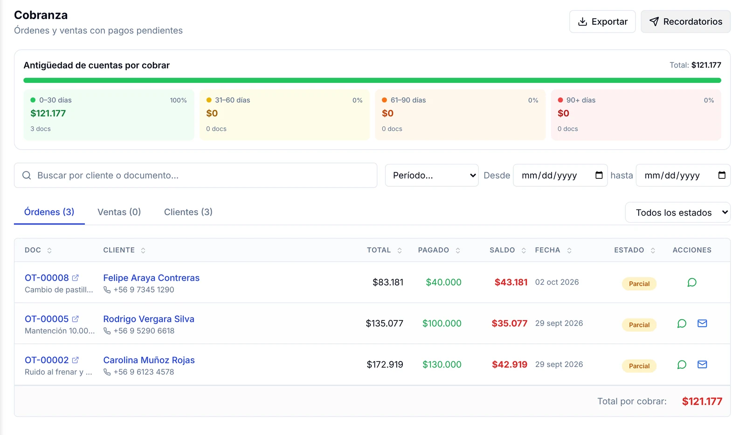This screenshot has height=435, width=746.
Task: Select the 61–90 días aging card
Action: click(x=460, y=115)
